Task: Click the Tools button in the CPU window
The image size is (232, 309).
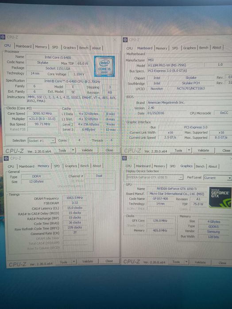Action: pyautogui.click(x=62, y=150)
